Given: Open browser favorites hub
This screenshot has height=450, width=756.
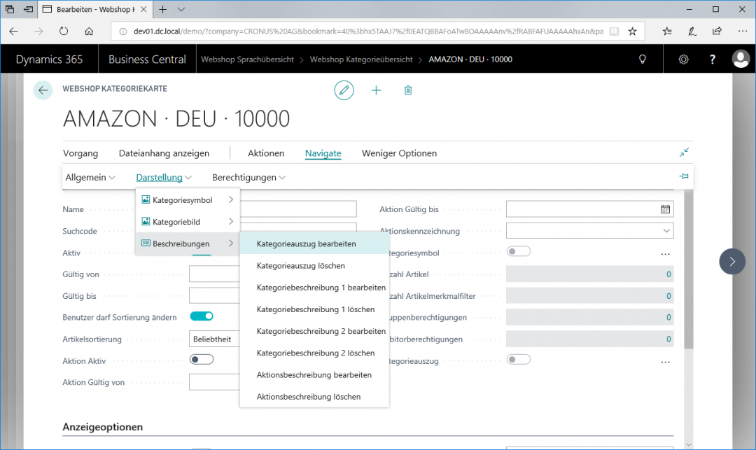Looking at the screenshot, I should pos(667,31).
